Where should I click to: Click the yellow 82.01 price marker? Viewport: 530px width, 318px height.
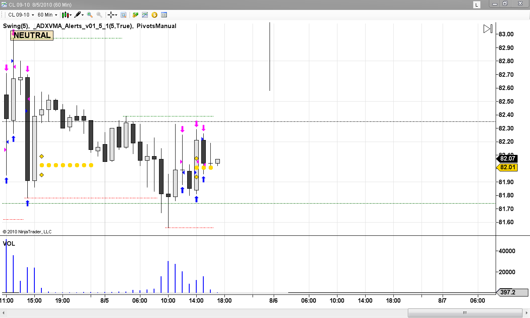(507, 167)
